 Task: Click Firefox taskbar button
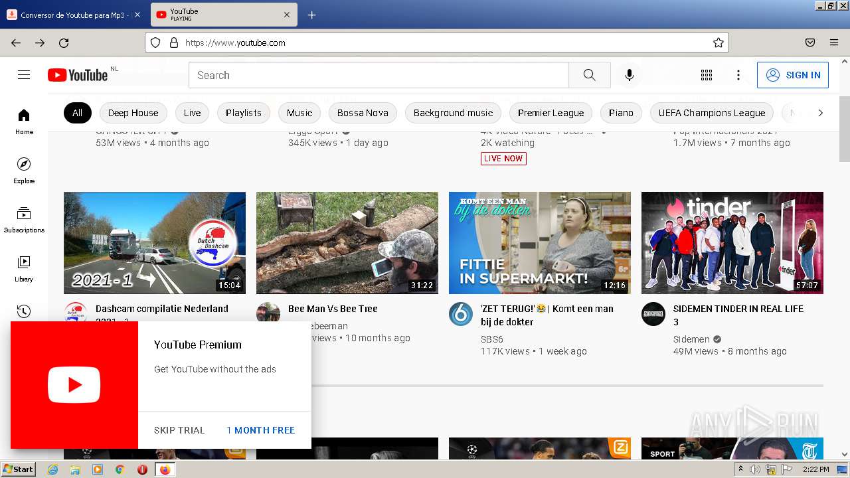tap(165, 469)
